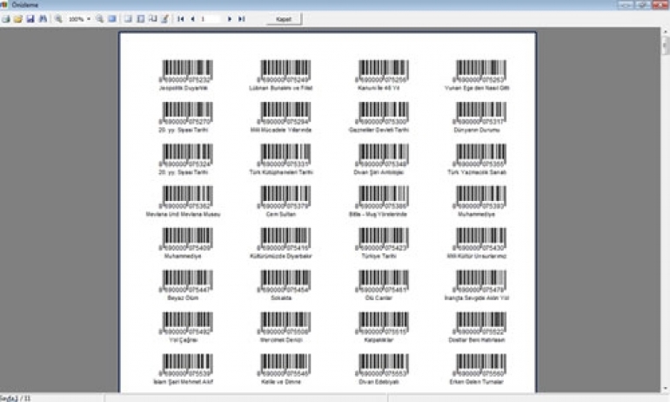Click the barcode image above 'Divan Edebiyatı'
The width and height of the screenshot is (670, 402).
[383, 363]
